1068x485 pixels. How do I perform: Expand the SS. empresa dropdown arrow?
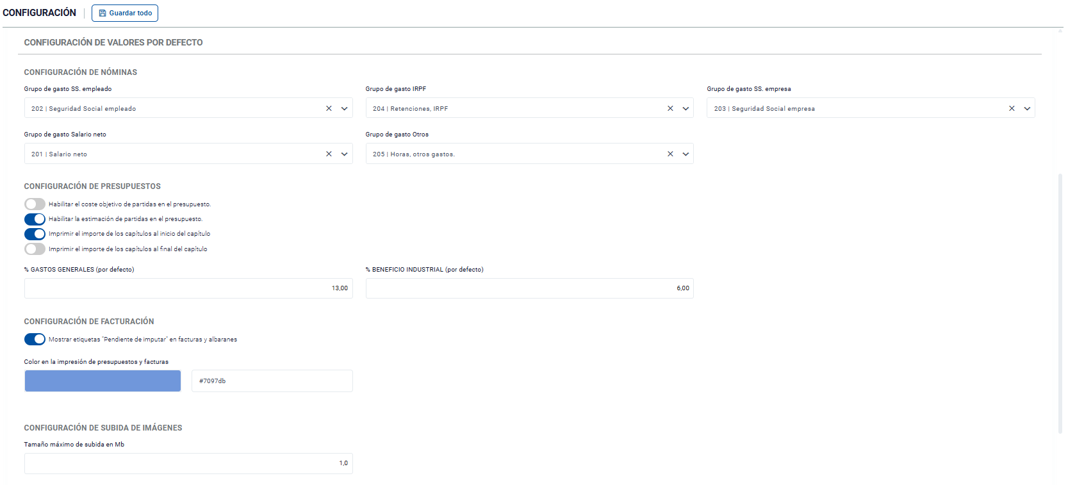[1027, 108]
